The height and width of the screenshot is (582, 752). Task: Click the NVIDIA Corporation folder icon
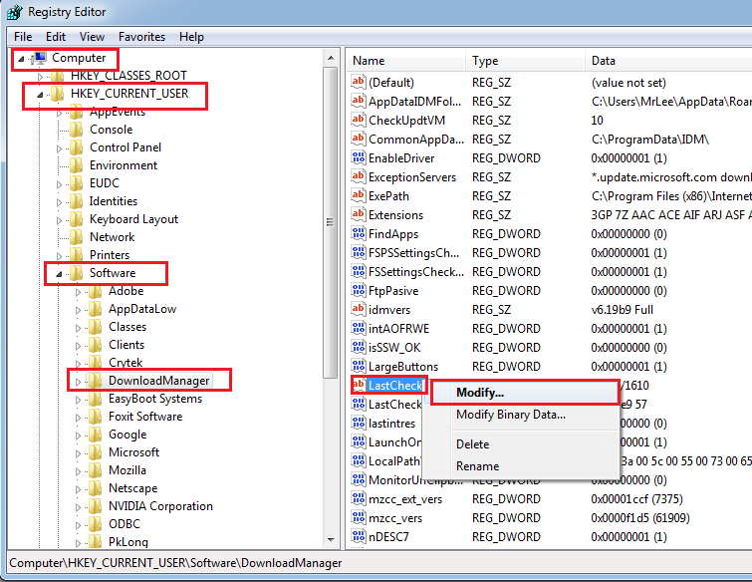pyautogui.click(x=96, y=506)
